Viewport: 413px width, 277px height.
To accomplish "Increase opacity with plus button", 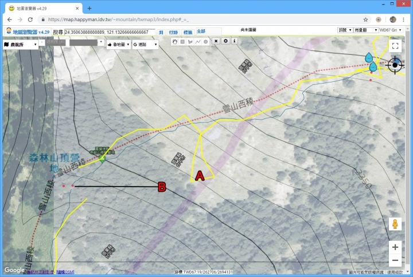I will tap(101, 42).
